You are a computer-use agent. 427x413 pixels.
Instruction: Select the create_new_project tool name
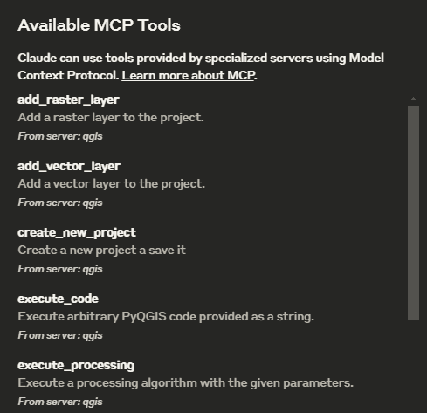pos(77,232)
